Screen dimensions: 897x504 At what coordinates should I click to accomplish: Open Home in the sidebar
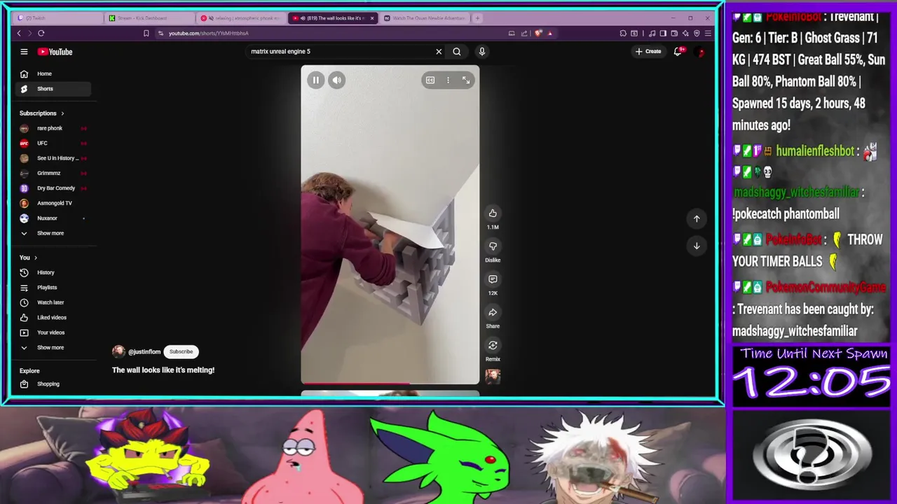(x=53, y=73)
